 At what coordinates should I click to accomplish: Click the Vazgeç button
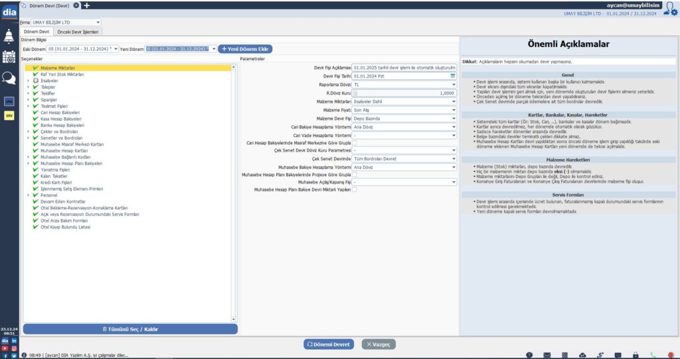click(379, 344)
